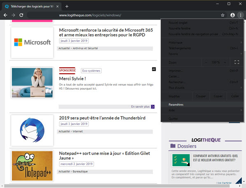Open the Bureautique category link

tap(80, 172)
